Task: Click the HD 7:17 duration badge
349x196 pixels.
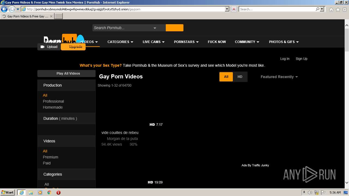Action: pos(156,125)
